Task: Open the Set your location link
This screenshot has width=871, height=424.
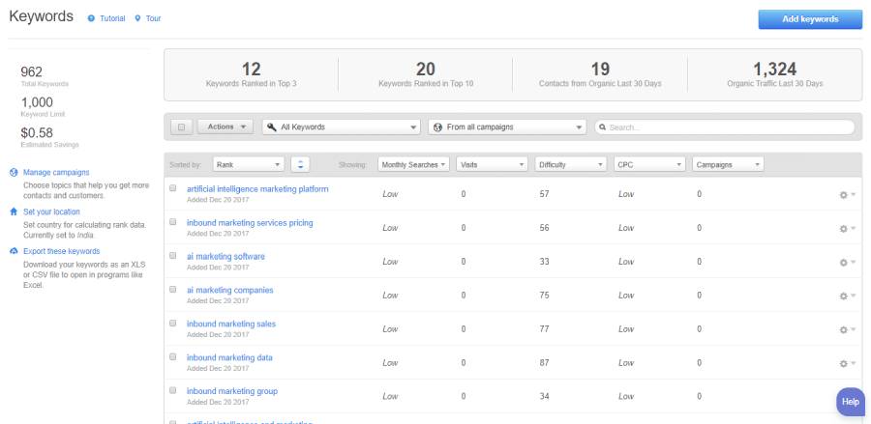Action: click(51, 212)
